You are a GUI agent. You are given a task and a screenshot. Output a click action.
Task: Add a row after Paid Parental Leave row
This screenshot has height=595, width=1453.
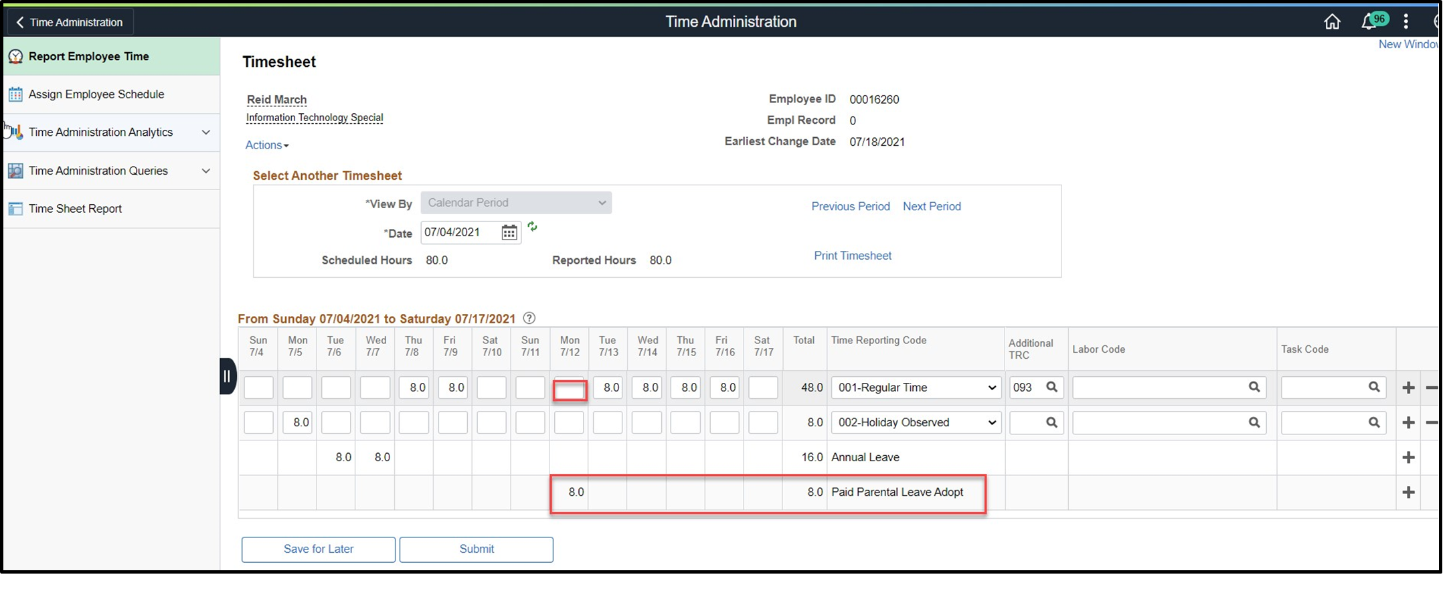(1409, 492)
